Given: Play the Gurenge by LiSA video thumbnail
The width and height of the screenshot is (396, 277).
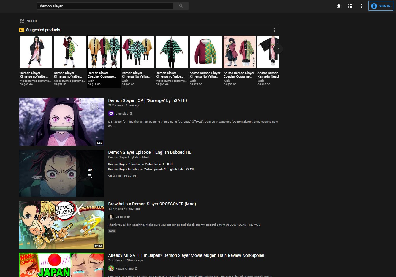Looking at the screenshot, I should pos(62,122).
